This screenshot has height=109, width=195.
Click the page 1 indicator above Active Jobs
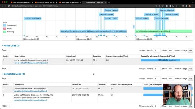(9, 50)
